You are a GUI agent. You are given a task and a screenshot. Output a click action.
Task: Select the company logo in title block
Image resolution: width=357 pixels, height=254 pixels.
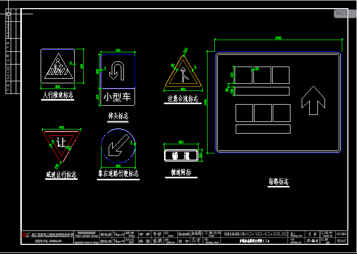26,235
